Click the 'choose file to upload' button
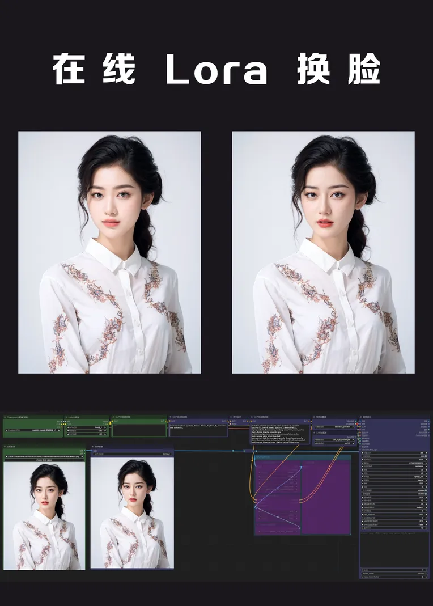This screenshot has width=433, height=606. pos(44,460)
